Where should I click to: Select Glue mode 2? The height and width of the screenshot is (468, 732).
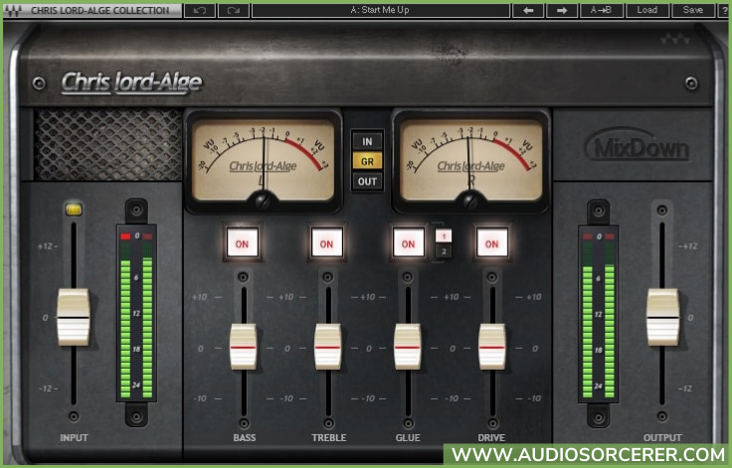[x=444, y=252]
